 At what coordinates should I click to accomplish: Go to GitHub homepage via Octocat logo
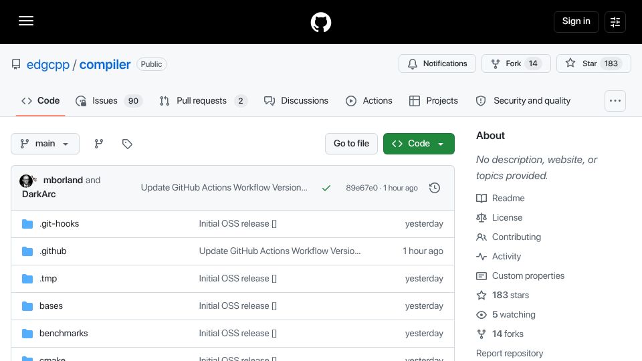tap(320, 22)
